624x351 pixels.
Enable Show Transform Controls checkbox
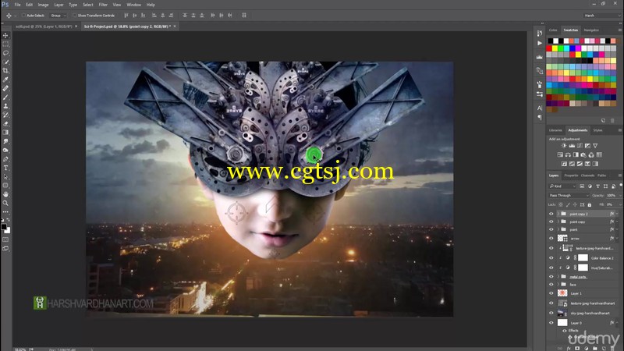click(x=74, y=16)
